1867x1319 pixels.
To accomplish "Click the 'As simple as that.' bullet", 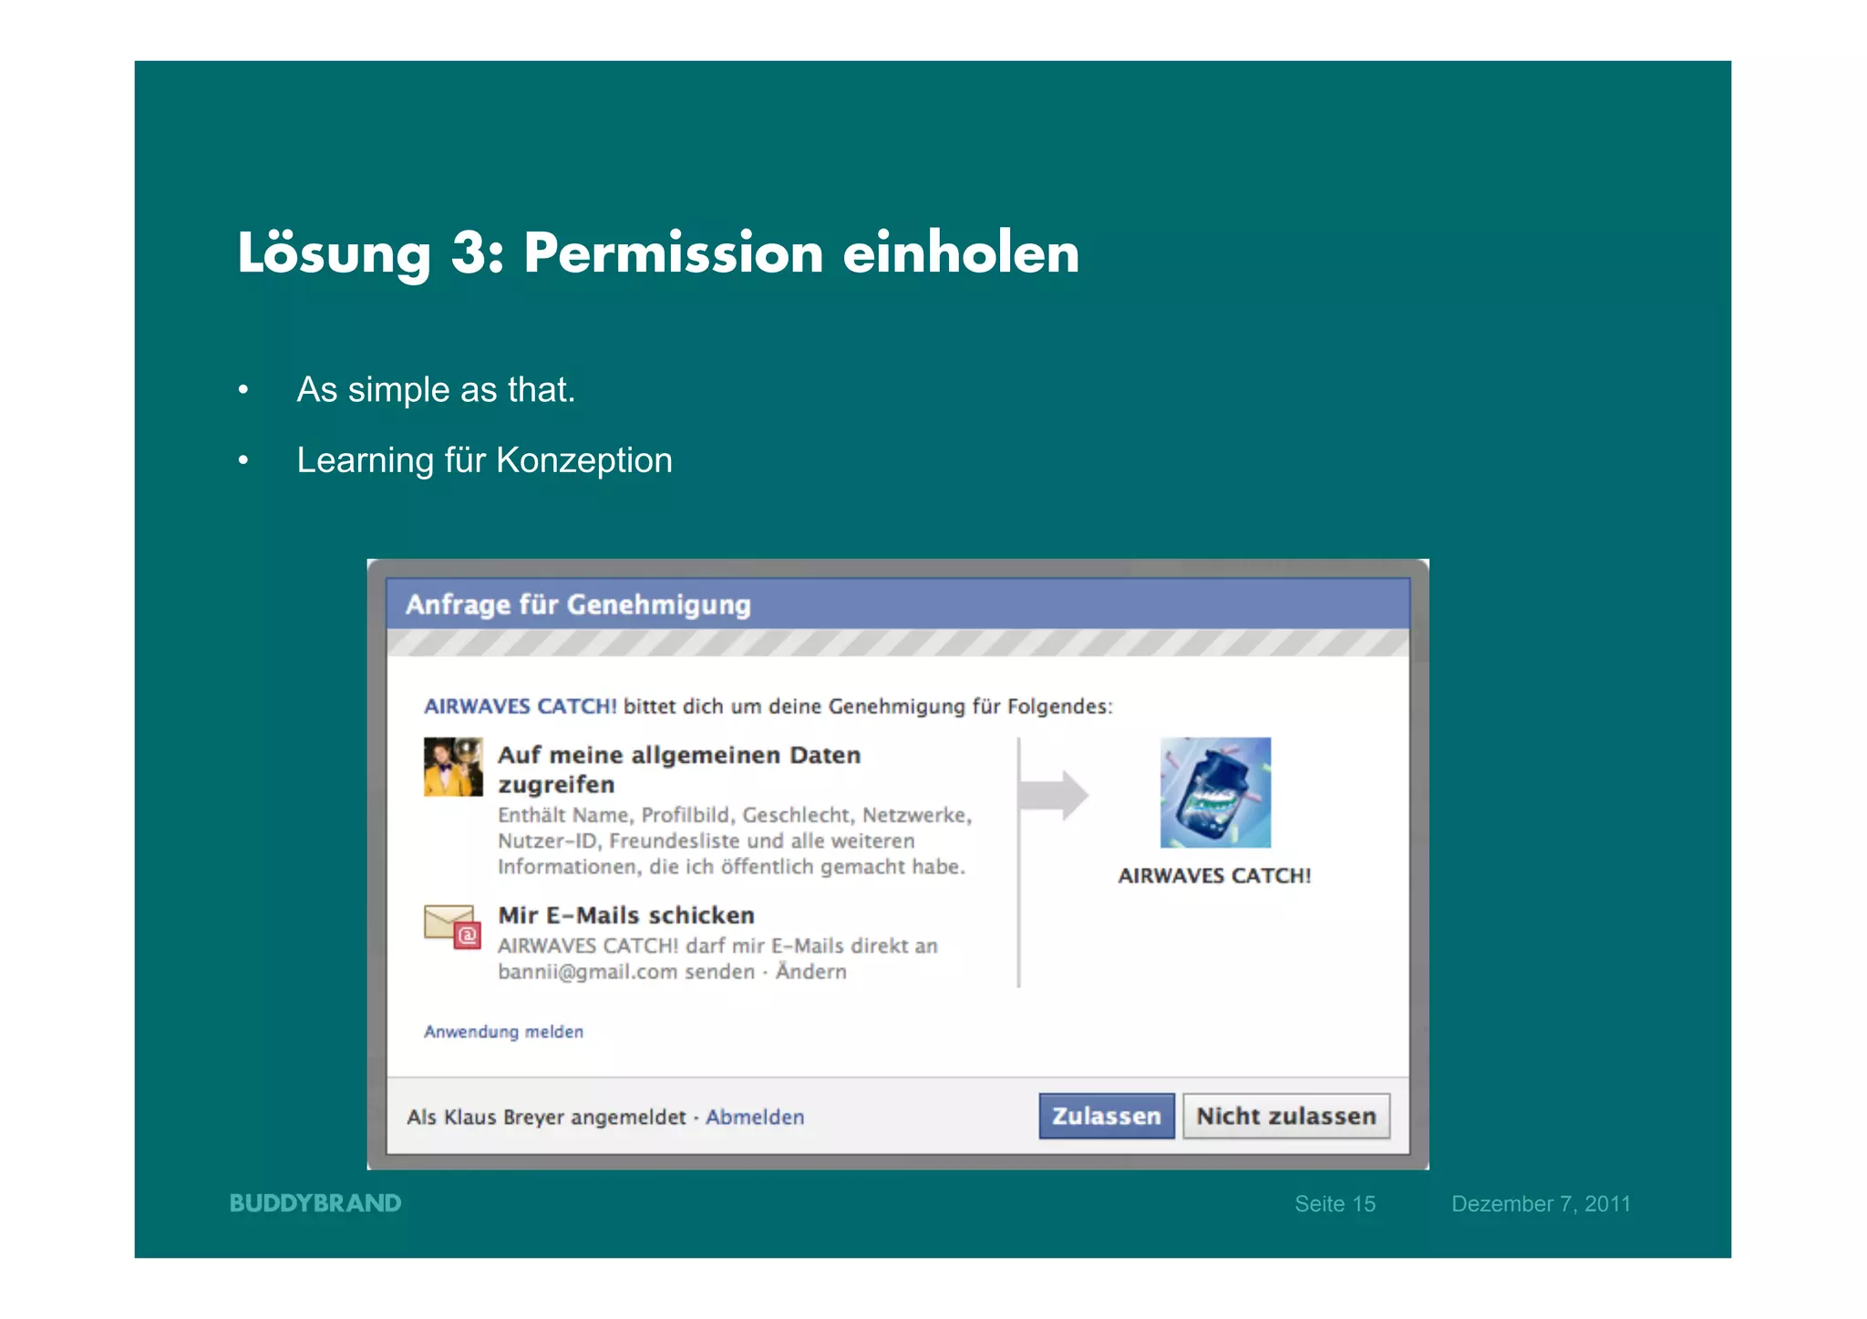I will [436, 389].
